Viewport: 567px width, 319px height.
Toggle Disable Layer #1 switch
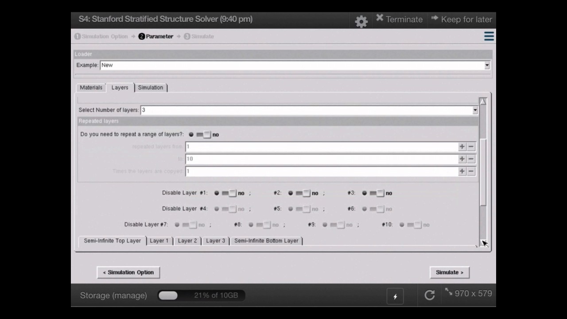pos(229,193)
